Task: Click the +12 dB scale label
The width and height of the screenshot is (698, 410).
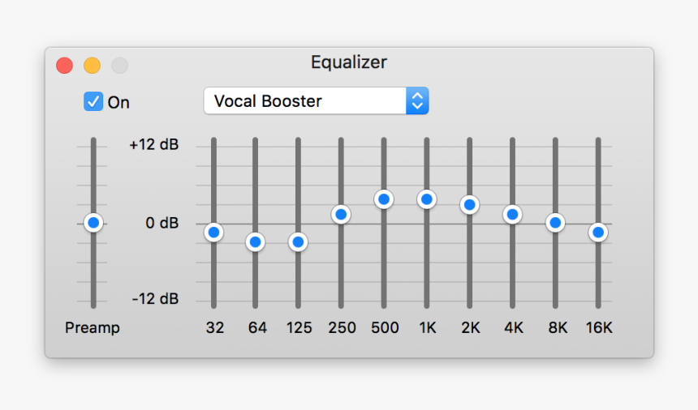Action: 154,145
